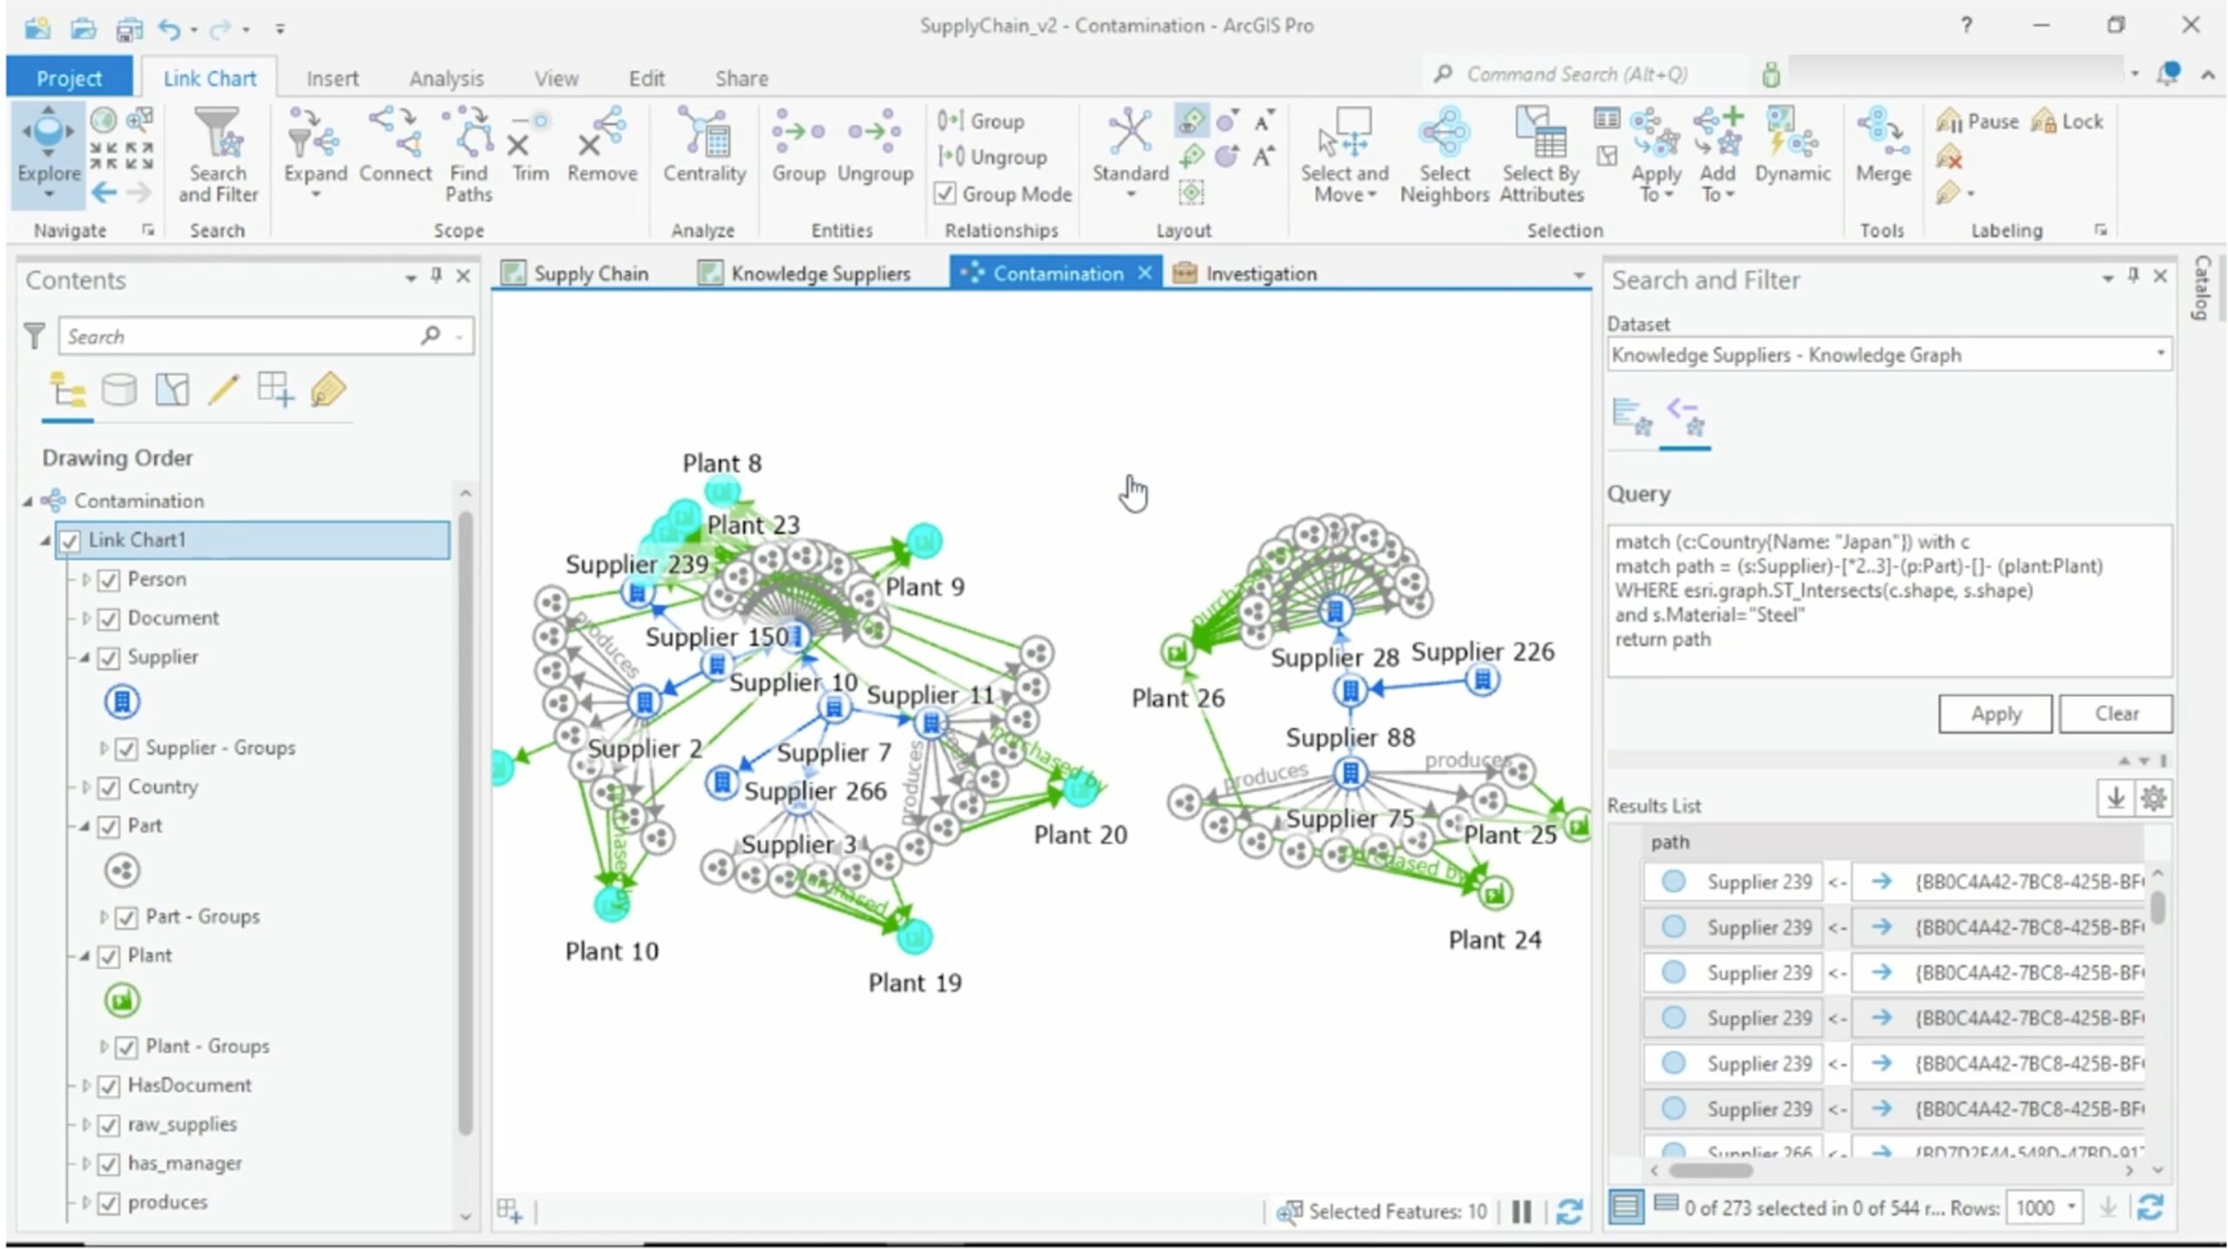2228x1249 pixels.
Task: Expand the Person layer node
Action: click(x=86, y=579)
